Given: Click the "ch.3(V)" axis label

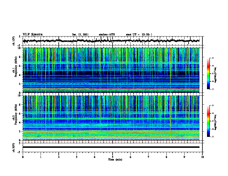Looking at the screenshot, I should tap(14, 148).
